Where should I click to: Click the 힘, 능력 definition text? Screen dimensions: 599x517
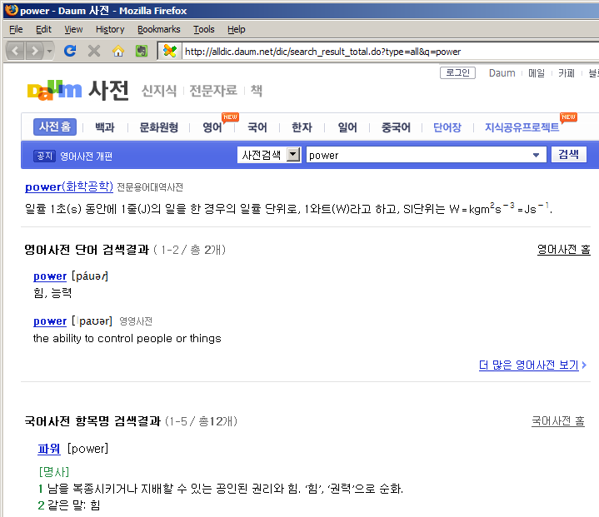[x=52, y=292]
